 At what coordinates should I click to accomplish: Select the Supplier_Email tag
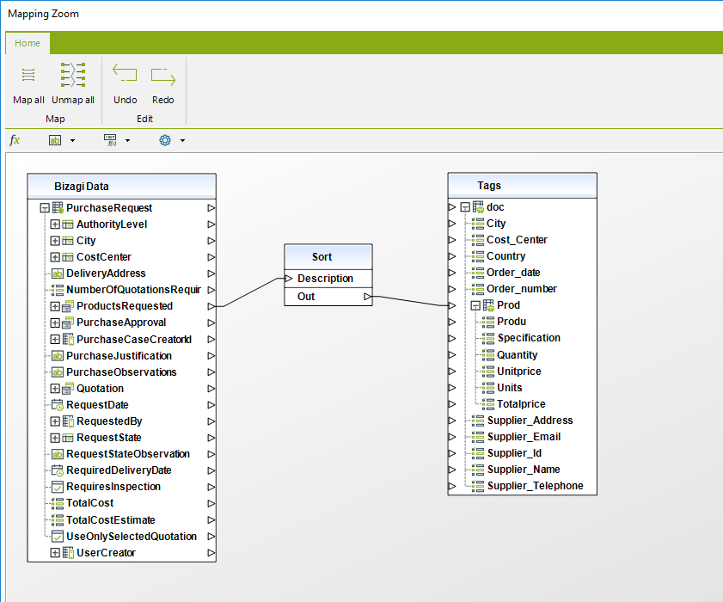coord(524,437)
